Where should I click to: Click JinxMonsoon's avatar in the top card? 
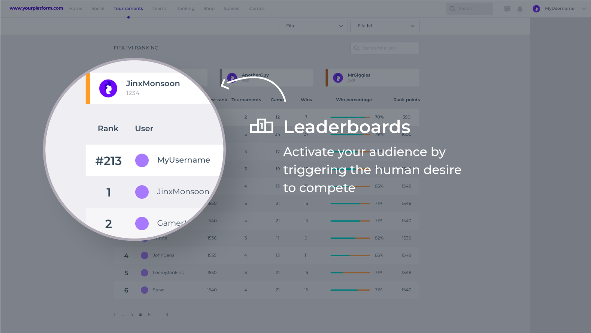(x=108, y=88)
